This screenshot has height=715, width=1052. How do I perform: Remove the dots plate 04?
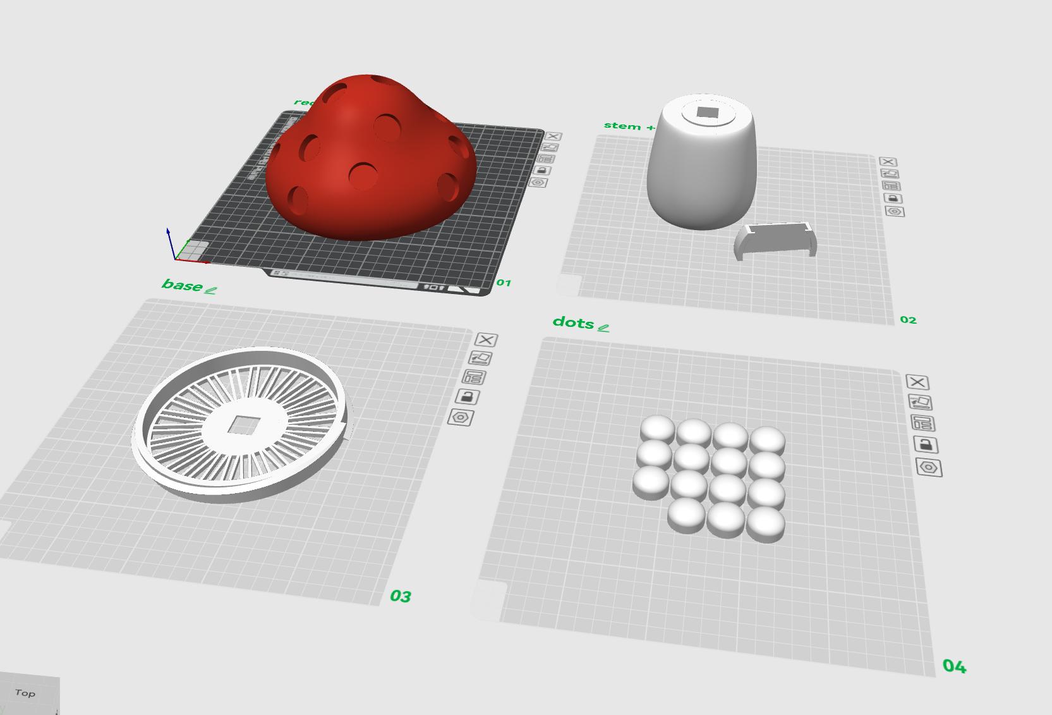917,382
